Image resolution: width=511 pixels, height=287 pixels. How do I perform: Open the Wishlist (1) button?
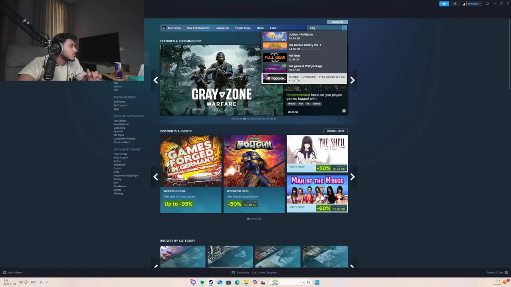[x=337, y=22]
